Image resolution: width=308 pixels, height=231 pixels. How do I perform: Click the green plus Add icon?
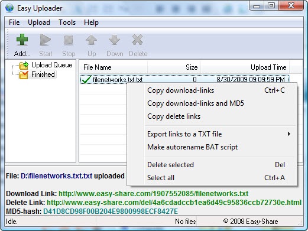(22, 40)
